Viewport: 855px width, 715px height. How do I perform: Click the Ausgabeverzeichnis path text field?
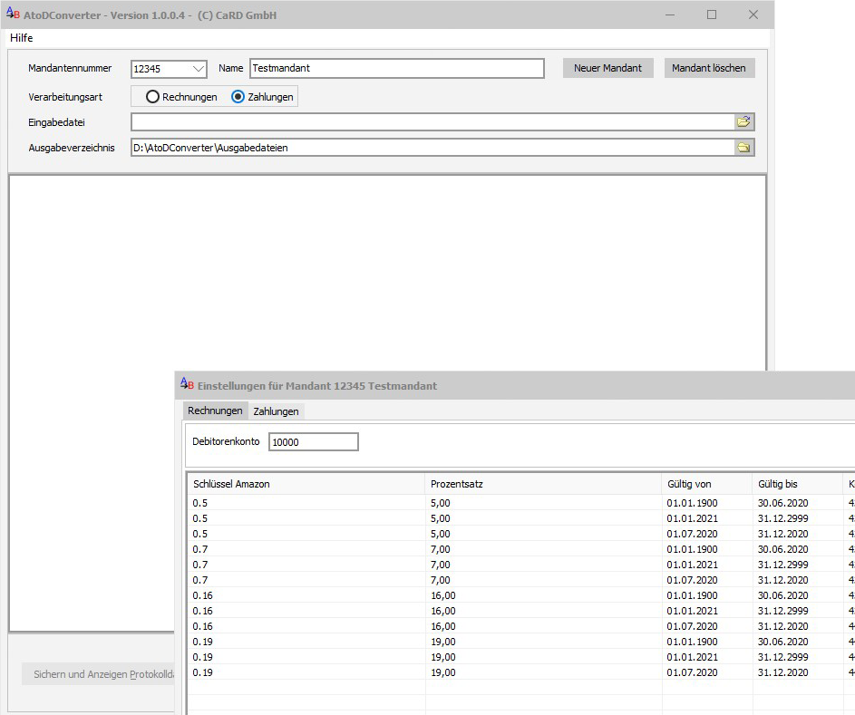coord(432,148)
